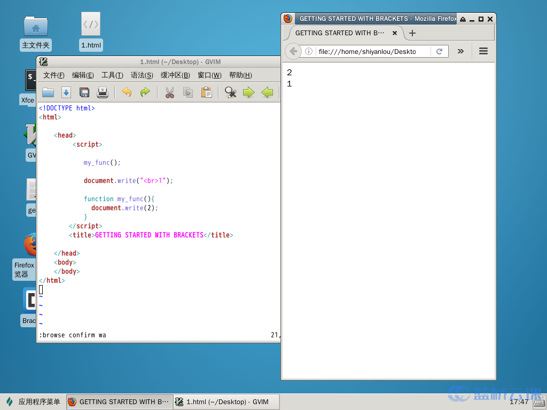The height and width of the screenshot is (410, 547).
Task: Reload the page in Firefox
Action: [x=440, y=51]
